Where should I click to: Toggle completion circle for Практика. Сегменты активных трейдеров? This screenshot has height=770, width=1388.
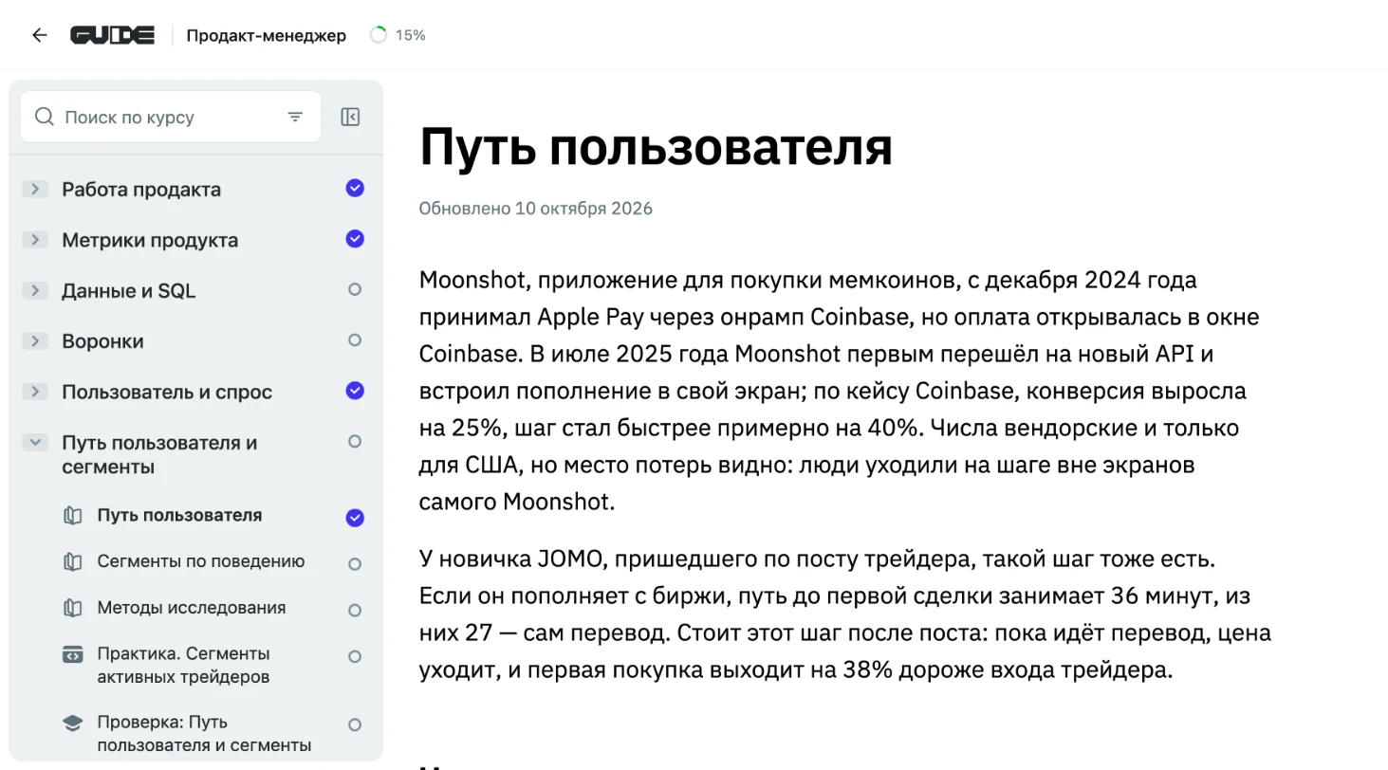[x=355, y=656]
